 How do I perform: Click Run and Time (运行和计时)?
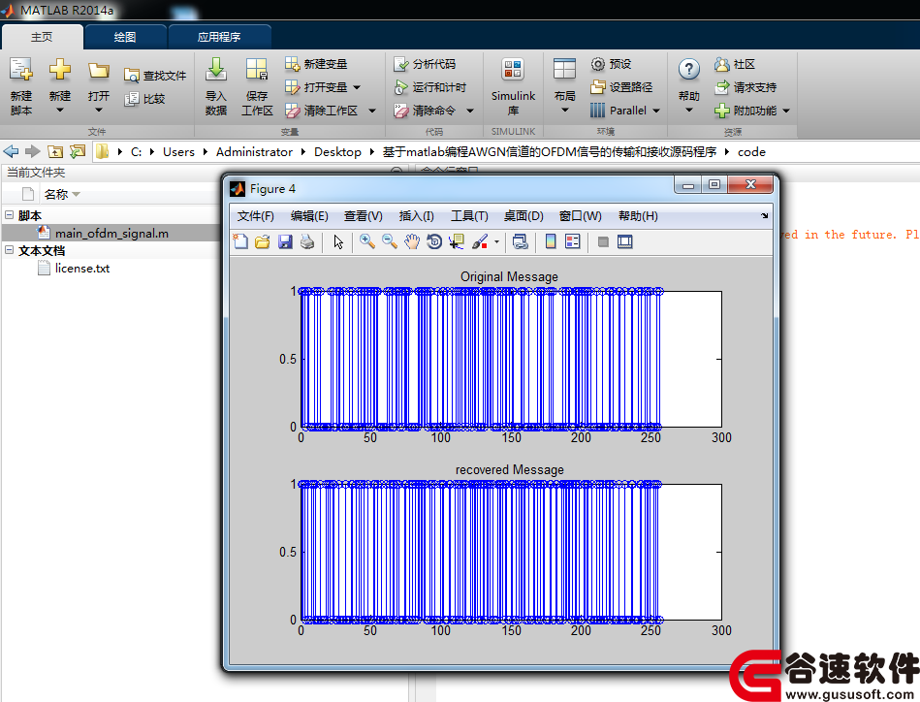(x=430, y=87)
